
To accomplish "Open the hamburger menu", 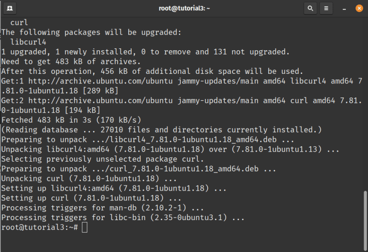I will (326, 8).
